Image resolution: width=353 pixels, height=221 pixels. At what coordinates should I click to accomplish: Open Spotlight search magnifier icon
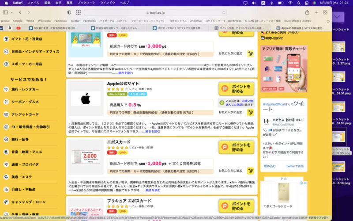pyautogui.click(x=299, y=3)
